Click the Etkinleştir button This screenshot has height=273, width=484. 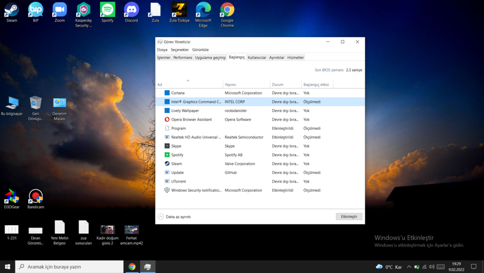point(349,216)
